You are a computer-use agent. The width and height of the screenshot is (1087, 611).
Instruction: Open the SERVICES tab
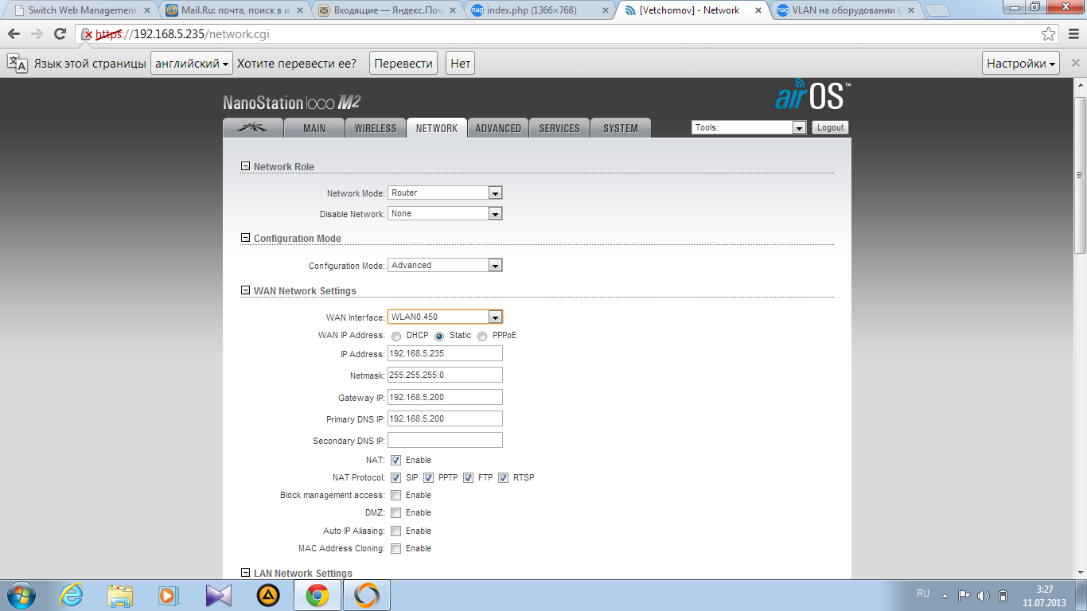point(559,128)
